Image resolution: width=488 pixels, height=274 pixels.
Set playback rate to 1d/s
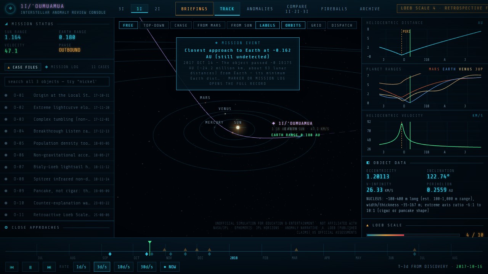tap(82, 267)
